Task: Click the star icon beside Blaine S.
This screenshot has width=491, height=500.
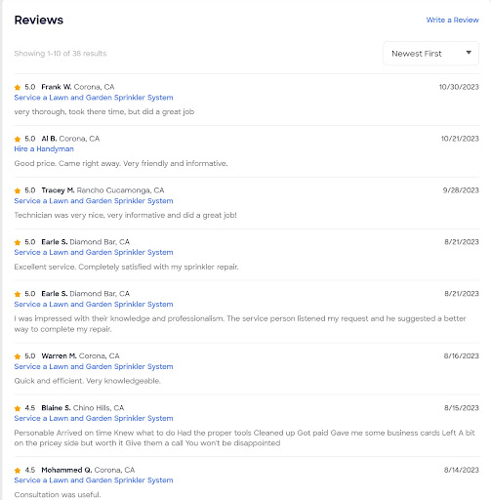Action: pos(18,408)
